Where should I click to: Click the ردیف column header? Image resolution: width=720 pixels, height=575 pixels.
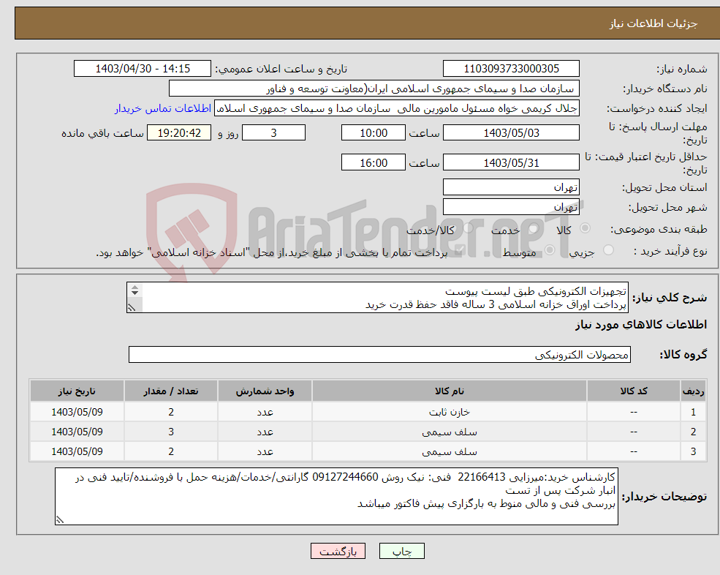coord(693,391)
